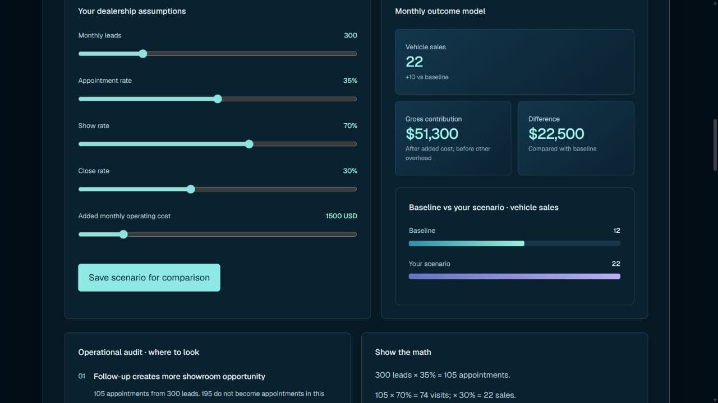The width and height of the screenshot is (718, 403).
Task: Click the Added monthly operating cost slider handle
Action: pos(123,235)
